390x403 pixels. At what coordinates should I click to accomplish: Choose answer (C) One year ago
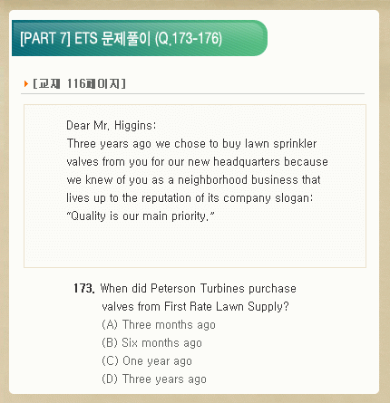[x=147, y=361]
